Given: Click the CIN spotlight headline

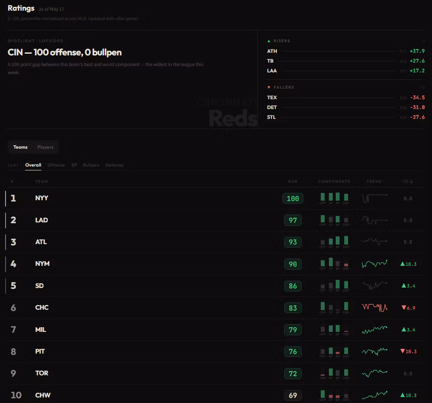Looking at the screenshot, I should click(x=64, y=52).
